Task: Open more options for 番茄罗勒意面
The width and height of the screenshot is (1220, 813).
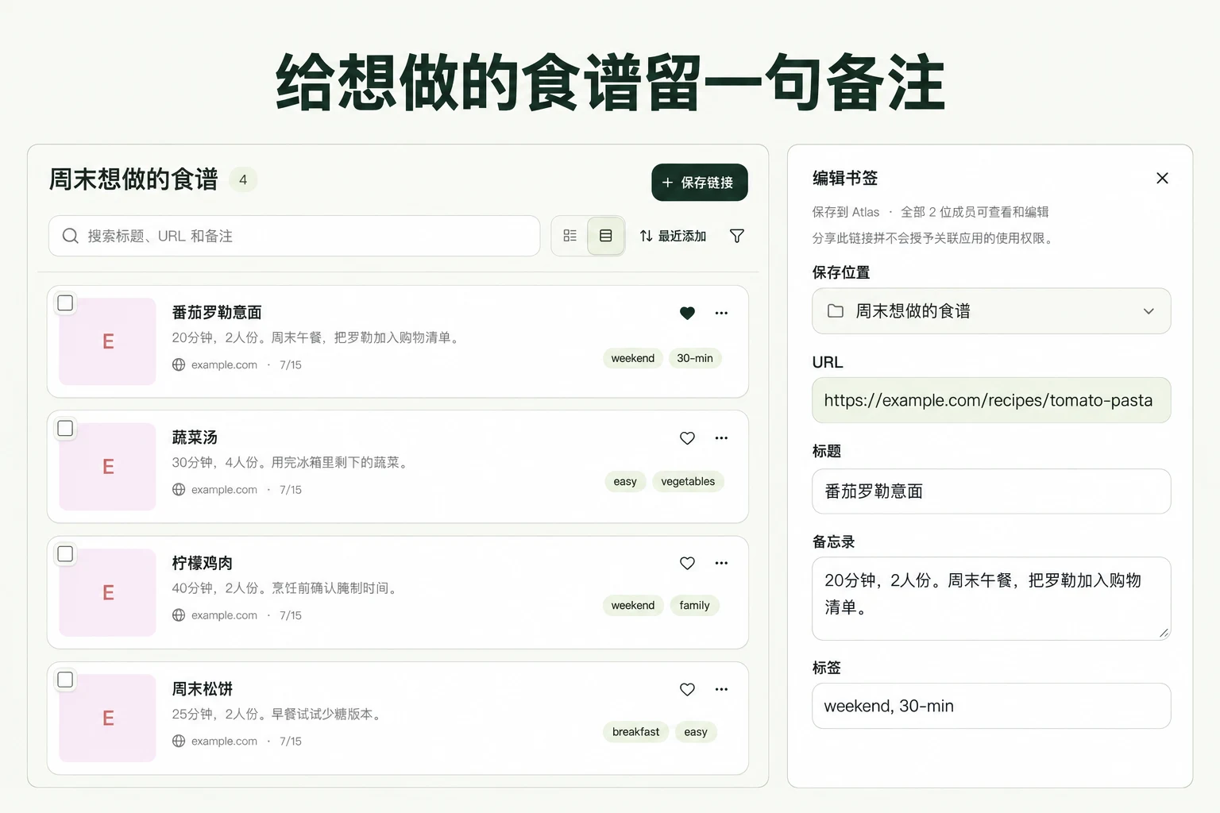Action: (721, 313)
